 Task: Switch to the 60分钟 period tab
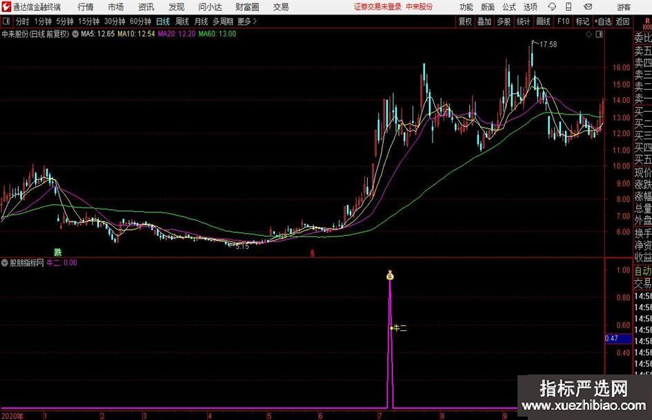(141, 21)
